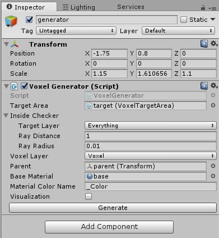219x238 pixels.
Task: Click the parent (Transform) object field
Action: (x=146, y=166)
